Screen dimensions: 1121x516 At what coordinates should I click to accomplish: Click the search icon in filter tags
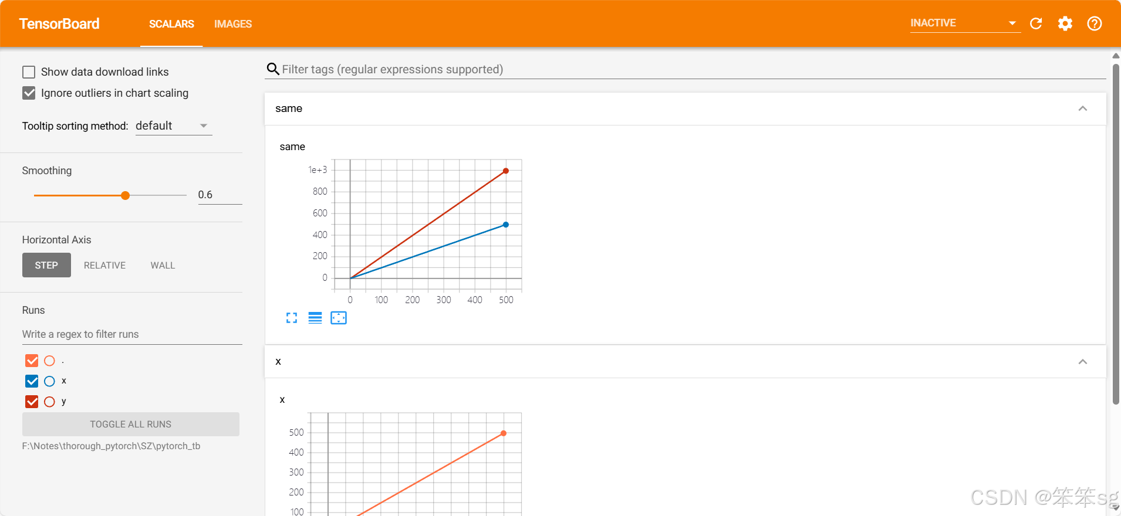click(273, 69)
